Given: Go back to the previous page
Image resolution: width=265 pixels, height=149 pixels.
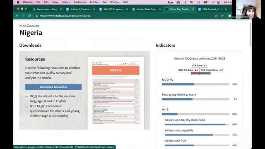Looking at the screenshot, I should [x=17, y=16].
